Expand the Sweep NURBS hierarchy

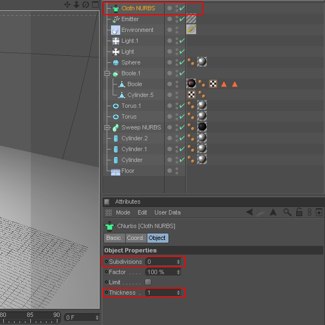point(107,127)
